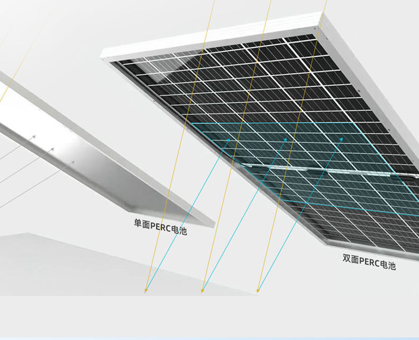This screenshot has height=340, width=419.
Task: Click the 双面PERC电池 label
Action: [369, 262]
